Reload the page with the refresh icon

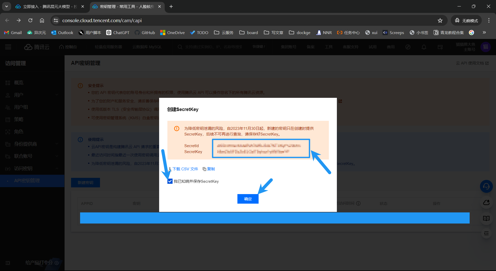point(30,21)
